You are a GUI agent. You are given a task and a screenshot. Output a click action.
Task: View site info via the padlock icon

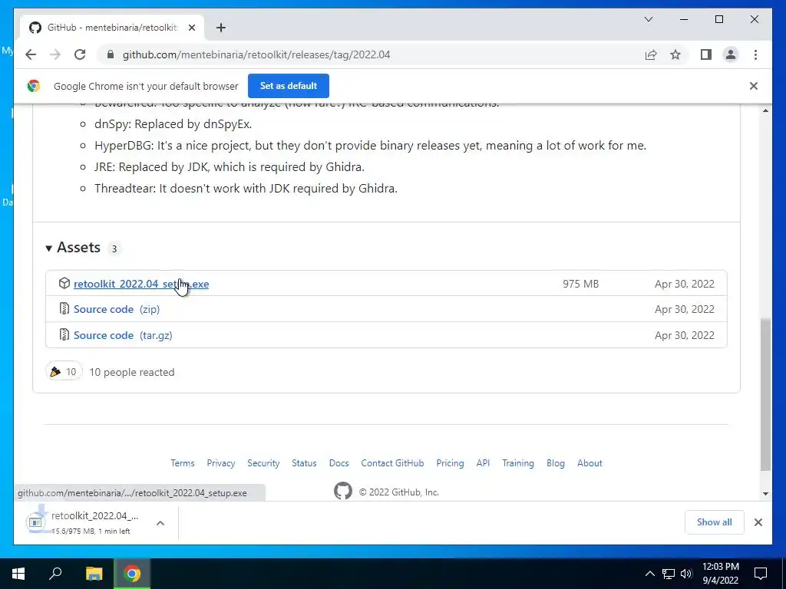click(x=111, y=54)
